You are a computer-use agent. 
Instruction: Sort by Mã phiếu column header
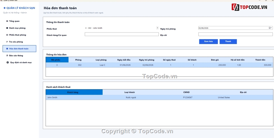pyautogui.click(x=57, y=60)
